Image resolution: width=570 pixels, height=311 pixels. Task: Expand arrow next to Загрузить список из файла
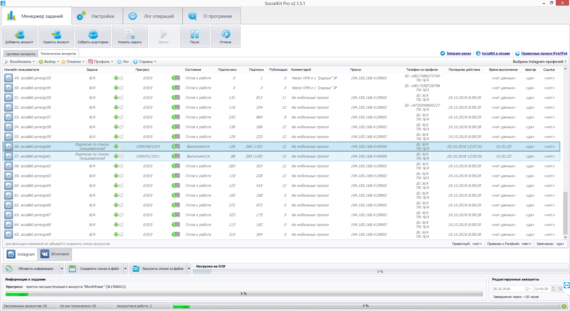189,269
